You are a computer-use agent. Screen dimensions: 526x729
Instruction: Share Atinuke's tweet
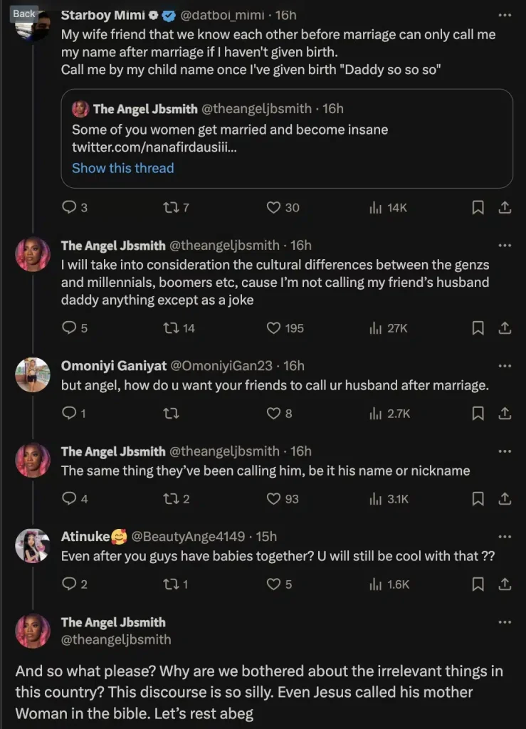click(x=505, y=584)
